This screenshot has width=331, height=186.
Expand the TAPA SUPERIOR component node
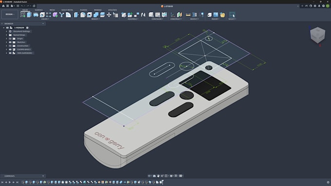[6, 53]
